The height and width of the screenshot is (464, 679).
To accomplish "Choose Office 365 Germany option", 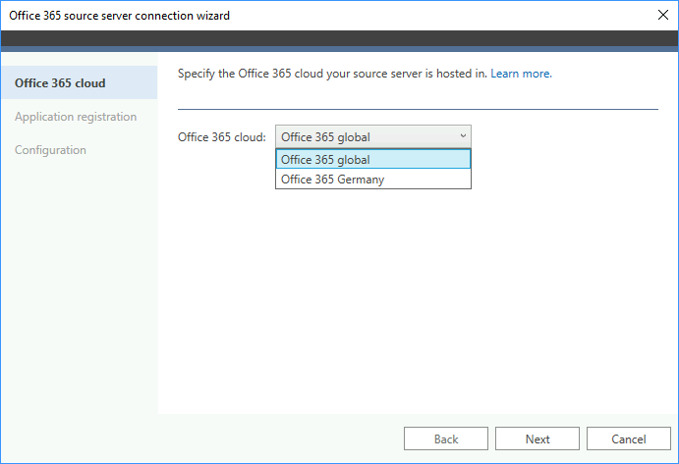I will [x=373, y=179].
